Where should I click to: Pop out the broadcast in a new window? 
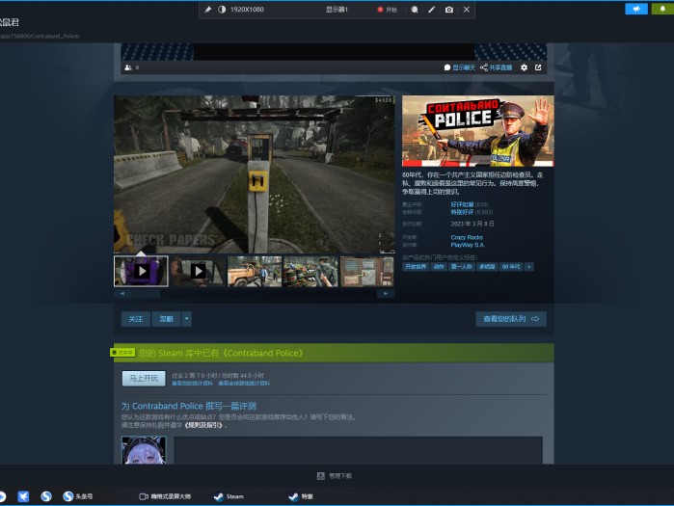tap(538, 67)
